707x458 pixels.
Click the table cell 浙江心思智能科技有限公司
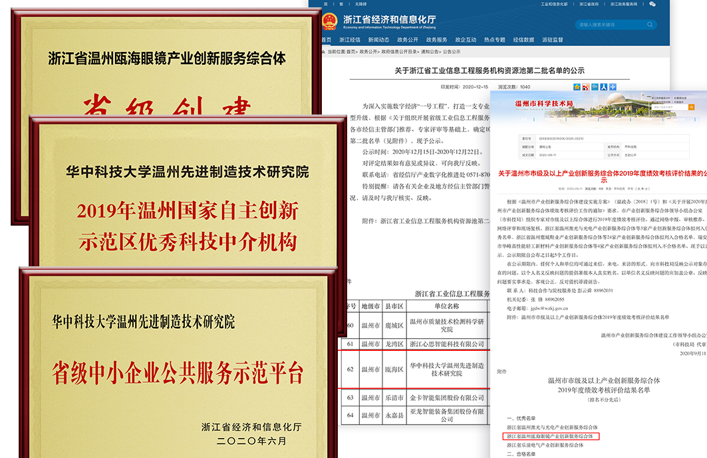(x=447, y=344)
